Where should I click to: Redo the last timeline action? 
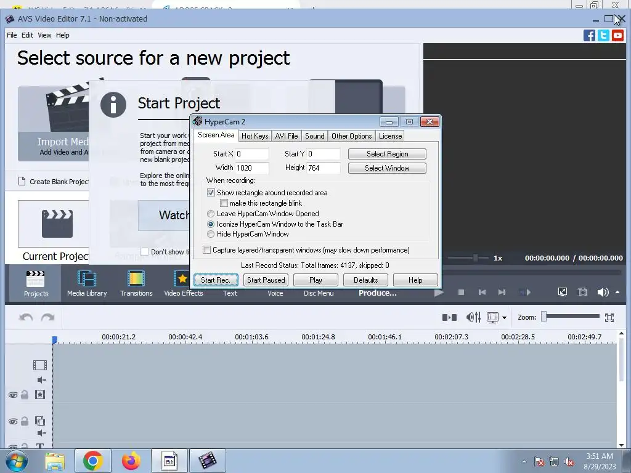[47, 317]
